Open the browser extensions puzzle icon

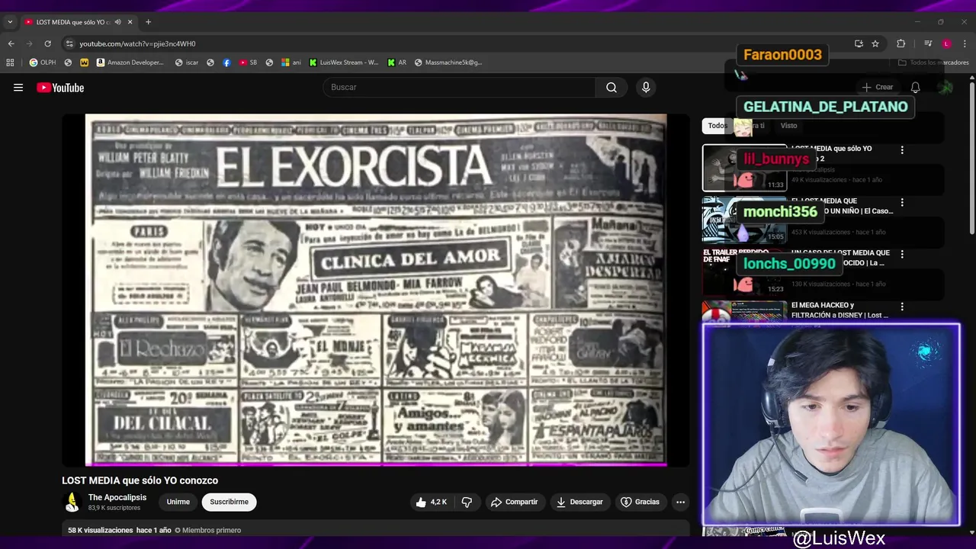tap(901, 43)
